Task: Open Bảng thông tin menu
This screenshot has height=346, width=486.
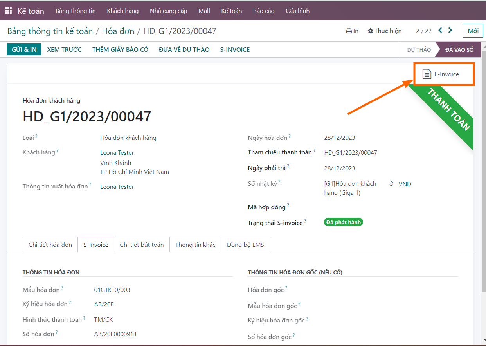Action: (x=76, y=11)
